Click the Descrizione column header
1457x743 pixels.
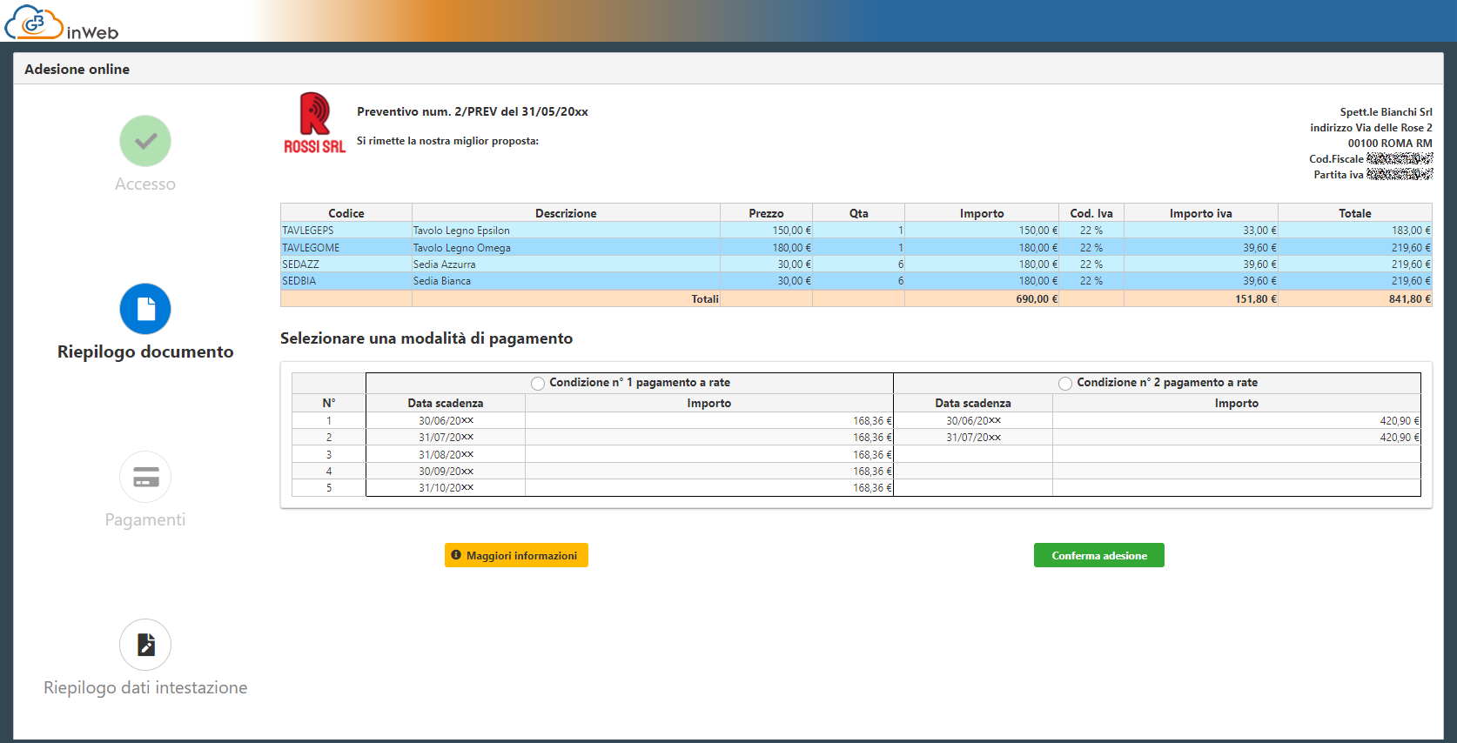(x=566, y=213)
